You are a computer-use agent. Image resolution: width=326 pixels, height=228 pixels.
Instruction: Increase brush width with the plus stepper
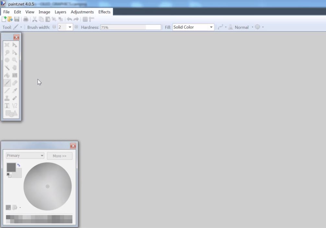[x=76, y=27]
